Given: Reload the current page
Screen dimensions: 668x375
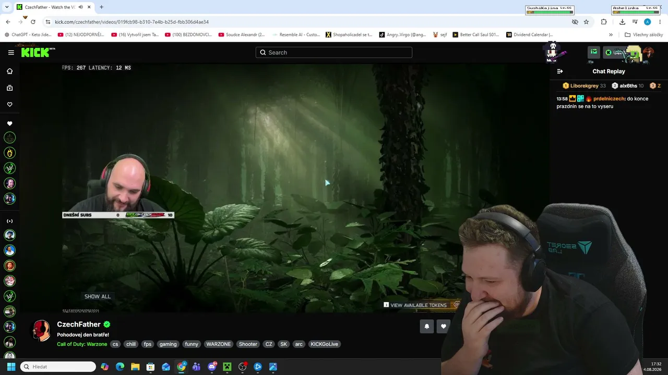Looking at the screenshot, I should click(33, 22).
